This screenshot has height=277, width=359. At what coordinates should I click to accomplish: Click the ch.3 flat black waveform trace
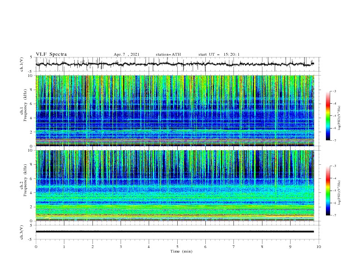point(175,232)
